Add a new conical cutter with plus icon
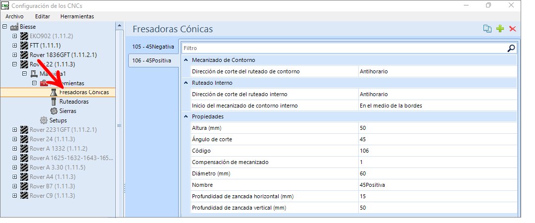 tap(500, 29)
